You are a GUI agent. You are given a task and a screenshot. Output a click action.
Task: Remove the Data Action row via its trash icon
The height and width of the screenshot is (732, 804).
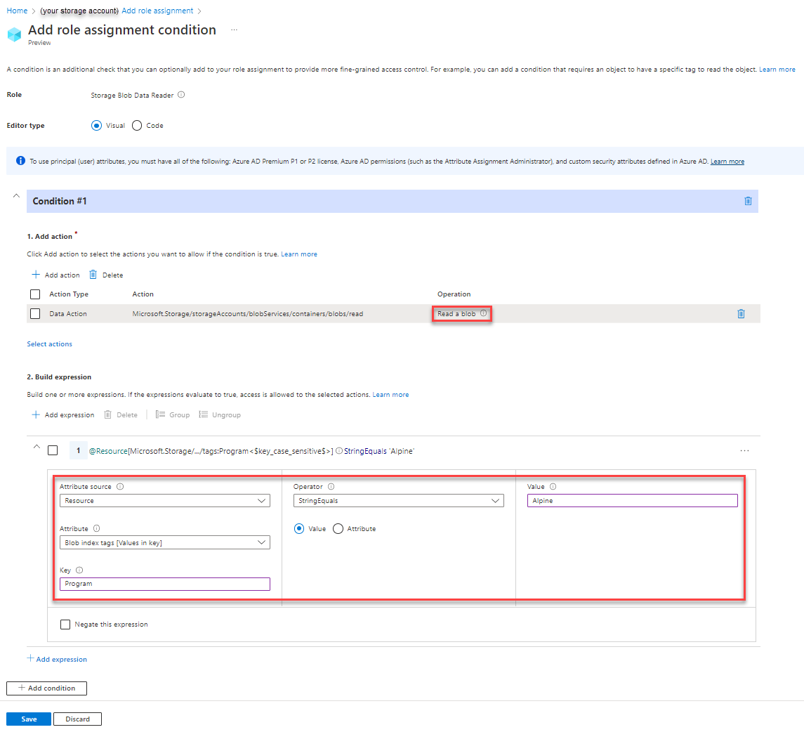pyautogui.click(x=741, y=313)
